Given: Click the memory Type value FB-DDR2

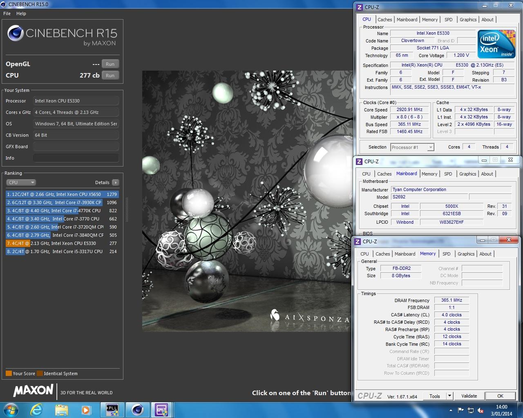Looking at the screenshot, I should [401, 268].
